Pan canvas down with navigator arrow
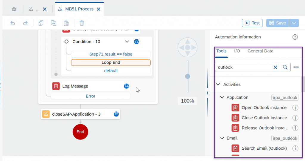This screenshot has width=305, height=161. (188, 54)
